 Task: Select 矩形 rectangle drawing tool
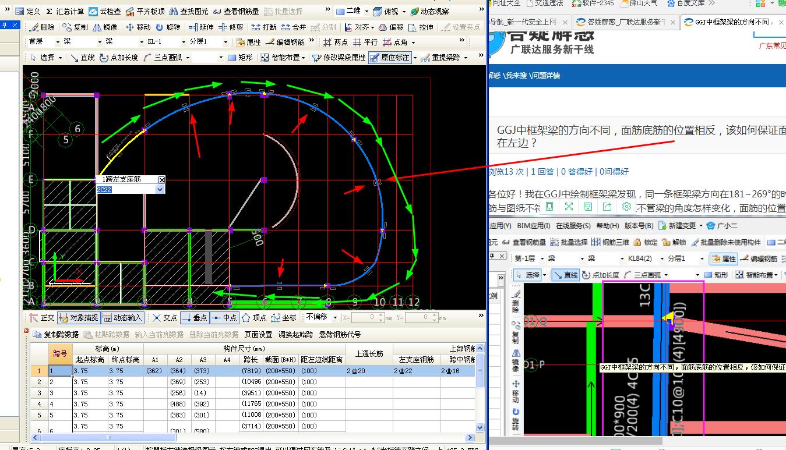tap(241, 58)
